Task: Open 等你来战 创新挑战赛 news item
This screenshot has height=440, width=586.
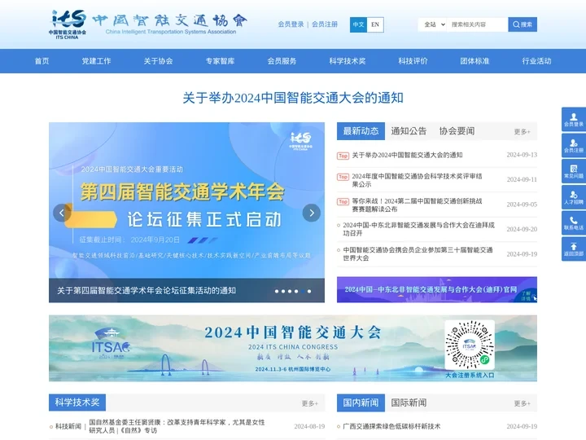Action: point(417,205)
